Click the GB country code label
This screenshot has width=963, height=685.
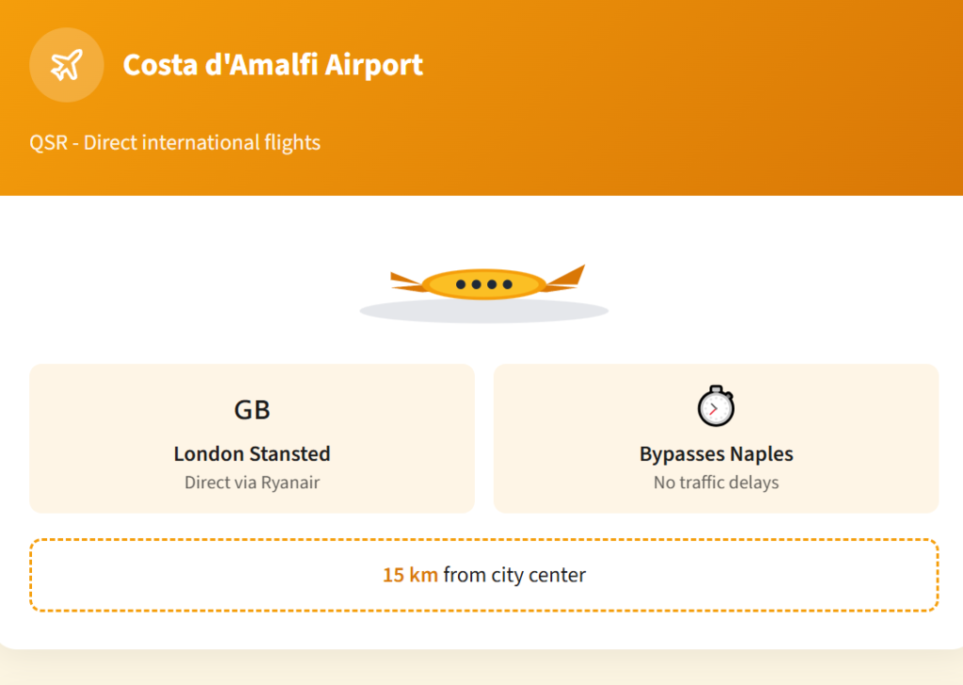tap(252, 409)
